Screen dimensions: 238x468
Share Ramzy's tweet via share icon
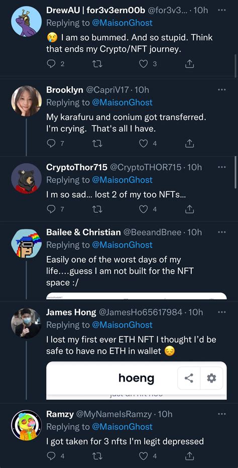coord(190,456)
